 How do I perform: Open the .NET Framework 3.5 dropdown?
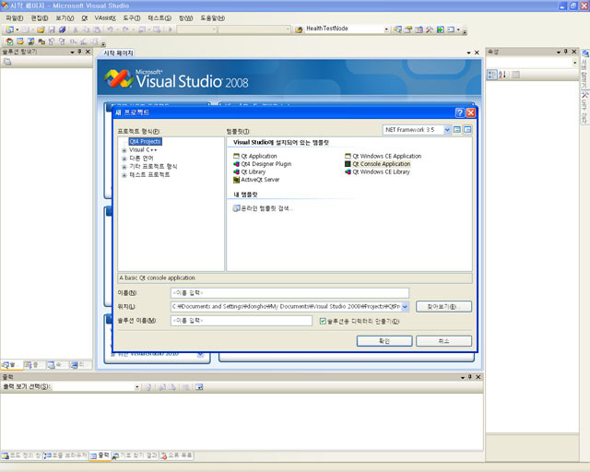pyautogui.click(x=446, y=129)
